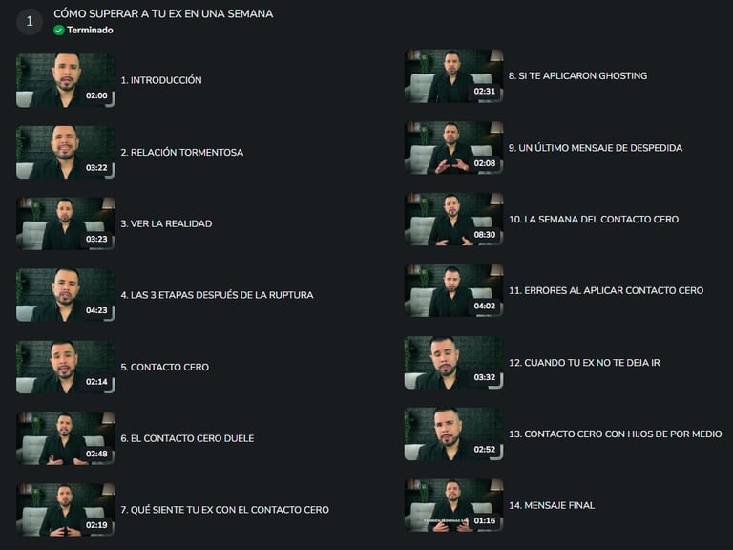Image resolution: width=733 pixels, height=550 pixels.
Task: Click Cuando Tu Ex No Te Deja Ir thumbnail
Action: tap(454, 363)
